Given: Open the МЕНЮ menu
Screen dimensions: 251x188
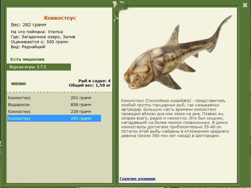Looking at the screenshot, I should point(19,84).
